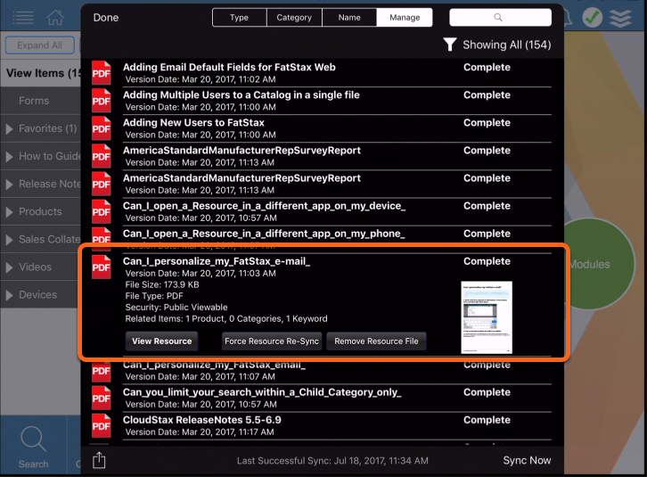Collapse 'Can_I_personalize_my_FatStax_e-mail_' row title
Screen dimensions: 647x477
pyautogui.click(x=217, y=261)
